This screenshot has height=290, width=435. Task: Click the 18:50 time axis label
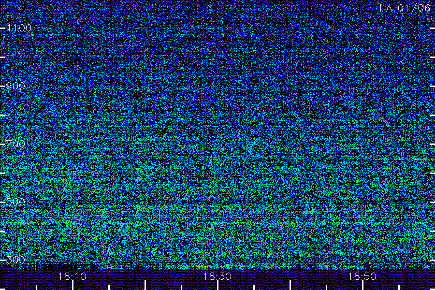(362, 276)
